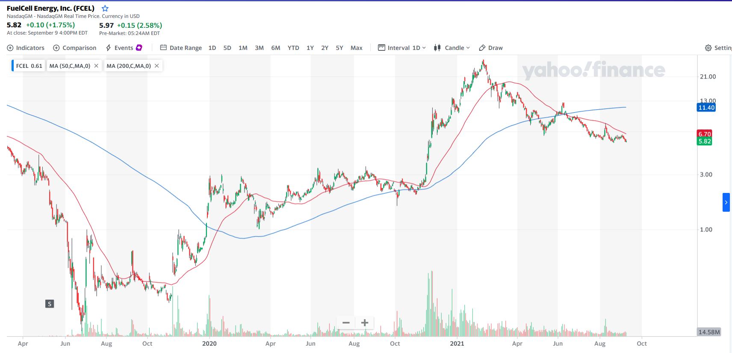732x353 pixels.
Task: Select the 6M date range
Action: click(276, 48)
